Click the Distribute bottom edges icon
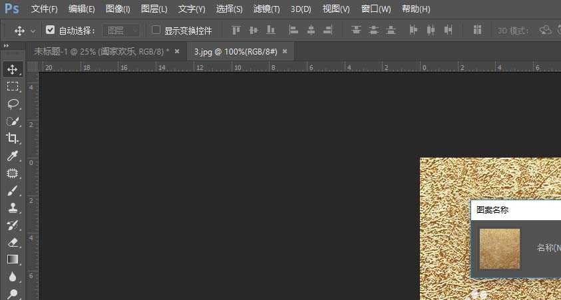The image size is (561, 300). [x=391, y=31]
